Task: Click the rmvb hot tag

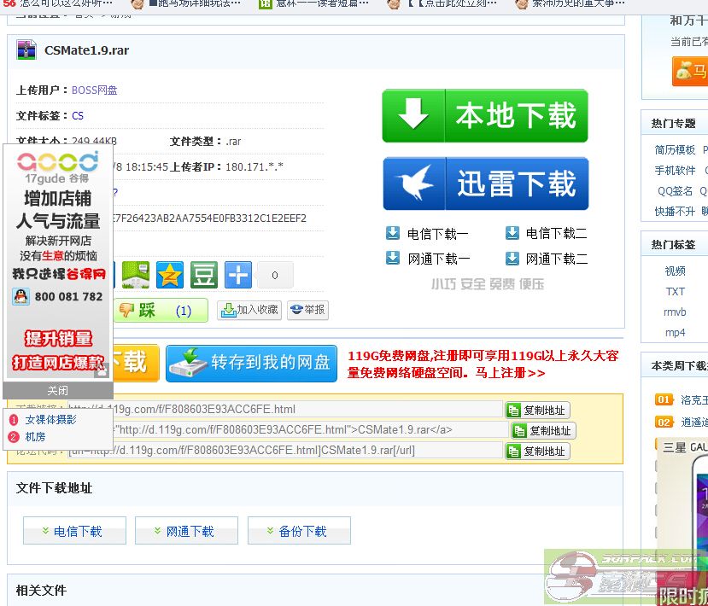Action: pyautogui.click(x=675, y=312)
